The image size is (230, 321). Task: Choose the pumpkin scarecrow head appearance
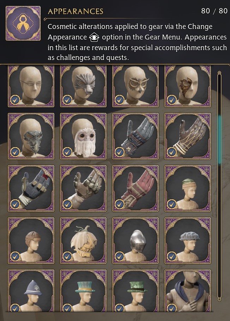point(83,241)
